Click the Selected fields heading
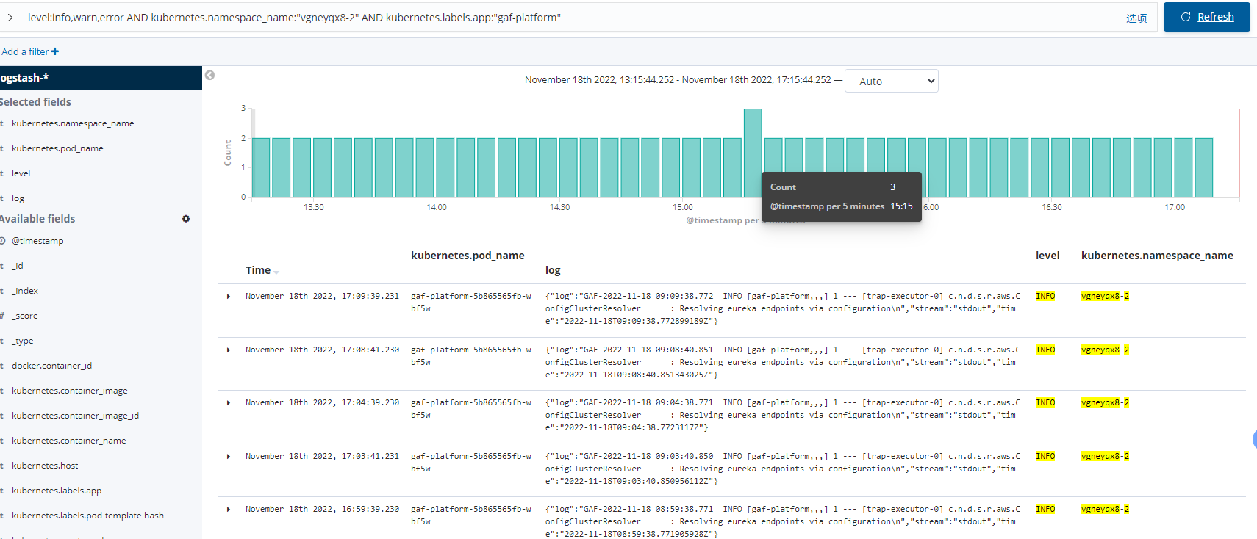This screenshot has height=539, width=1257. click(35, 102)
